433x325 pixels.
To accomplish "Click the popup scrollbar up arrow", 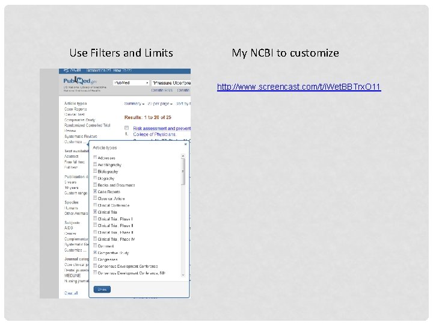I will [183, 156].
